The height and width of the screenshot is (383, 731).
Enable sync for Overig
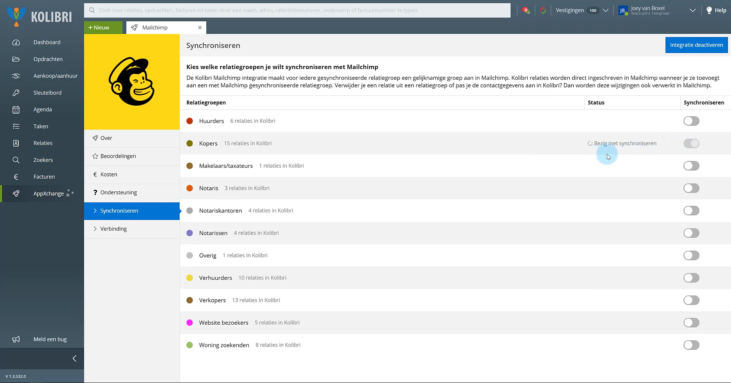[x=691, y=255]
